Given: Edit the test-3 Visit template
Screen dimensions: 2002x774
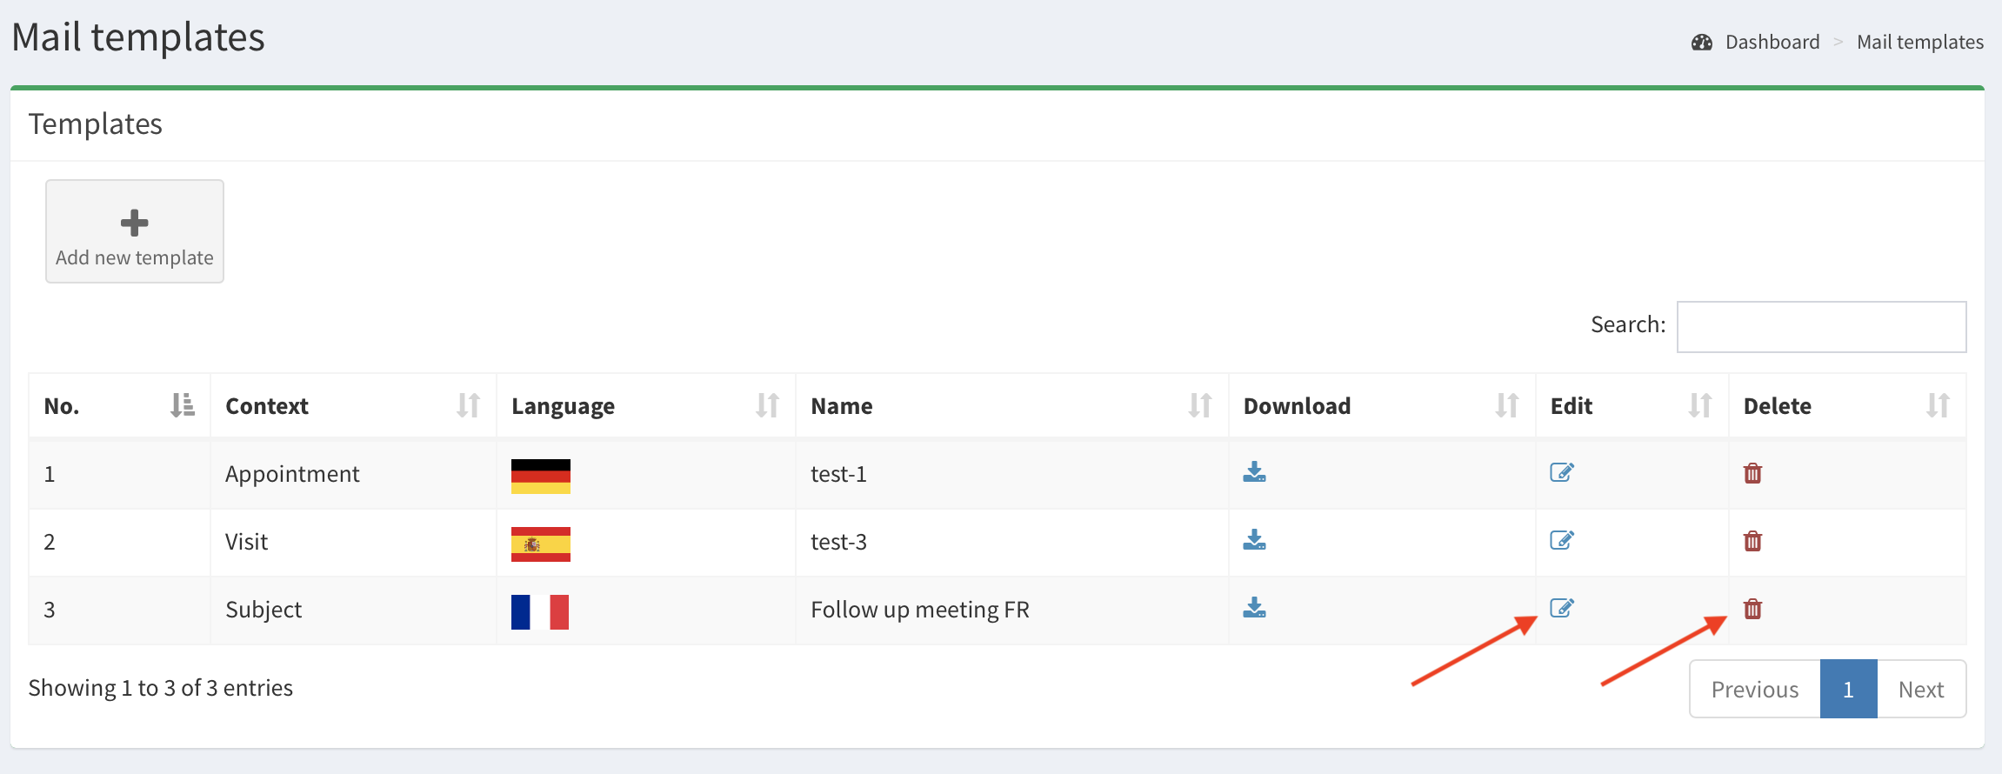Looking at the screenshot, I should (1562, 540).
